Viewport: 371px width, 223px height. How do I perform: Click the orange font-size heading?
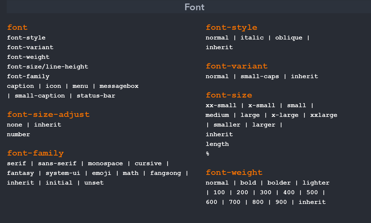coord(229,95)
